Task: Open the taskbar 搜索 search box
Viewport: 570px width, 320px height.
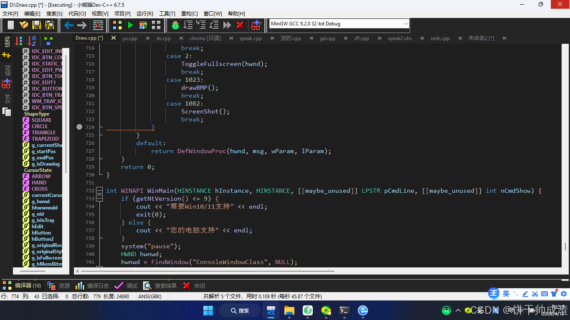Action: click(241, 310)
